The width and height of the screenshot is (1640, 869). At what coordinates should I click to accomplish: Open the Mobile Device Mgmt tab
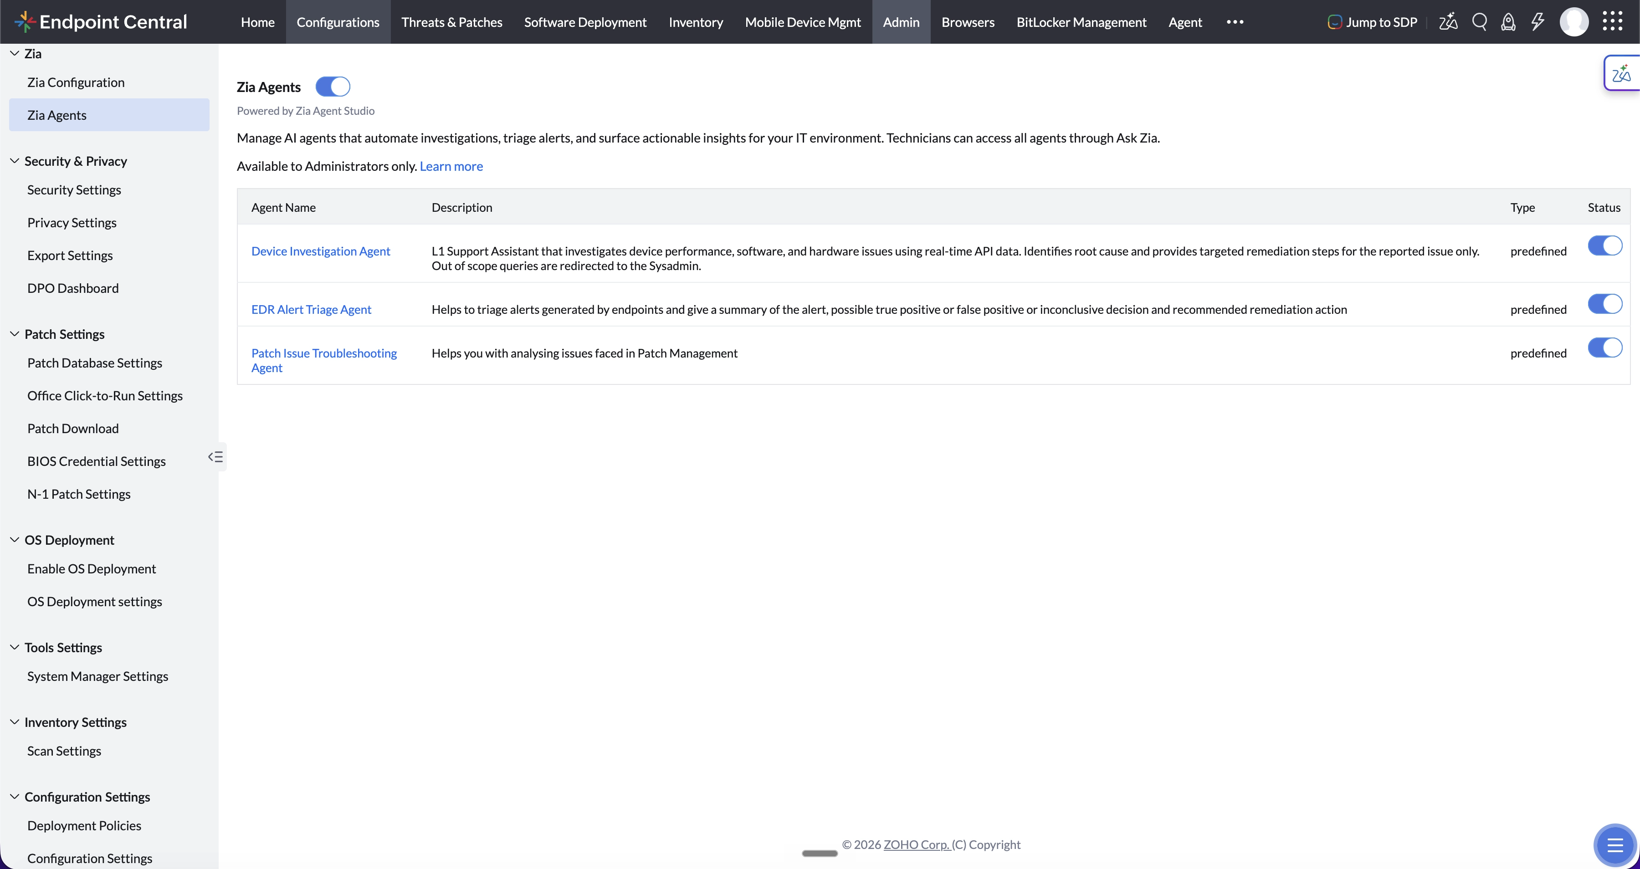(802, 22)
